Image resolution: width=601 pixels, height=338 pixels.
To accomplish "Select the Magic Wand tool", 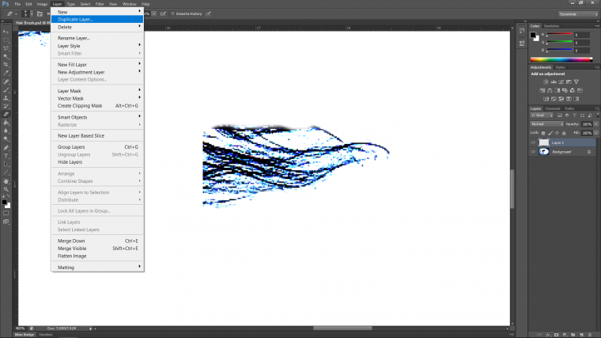I will pyautogui.click(x=6, y=56).
